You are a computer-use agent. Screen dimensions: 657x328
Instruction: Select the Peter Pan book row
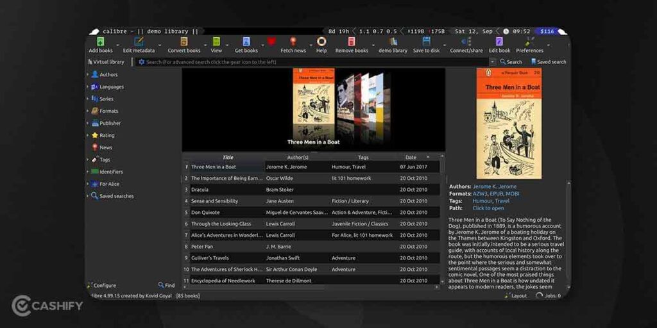311,247
